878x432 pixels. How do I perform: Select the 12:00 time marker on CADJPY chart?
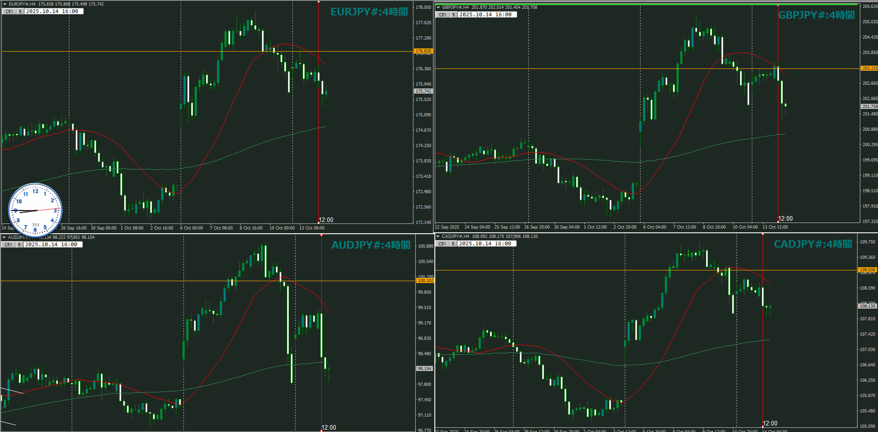coord(770,423)
